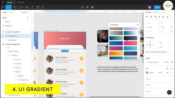
Task: Click the Create component icon
Action: [87, 7]
